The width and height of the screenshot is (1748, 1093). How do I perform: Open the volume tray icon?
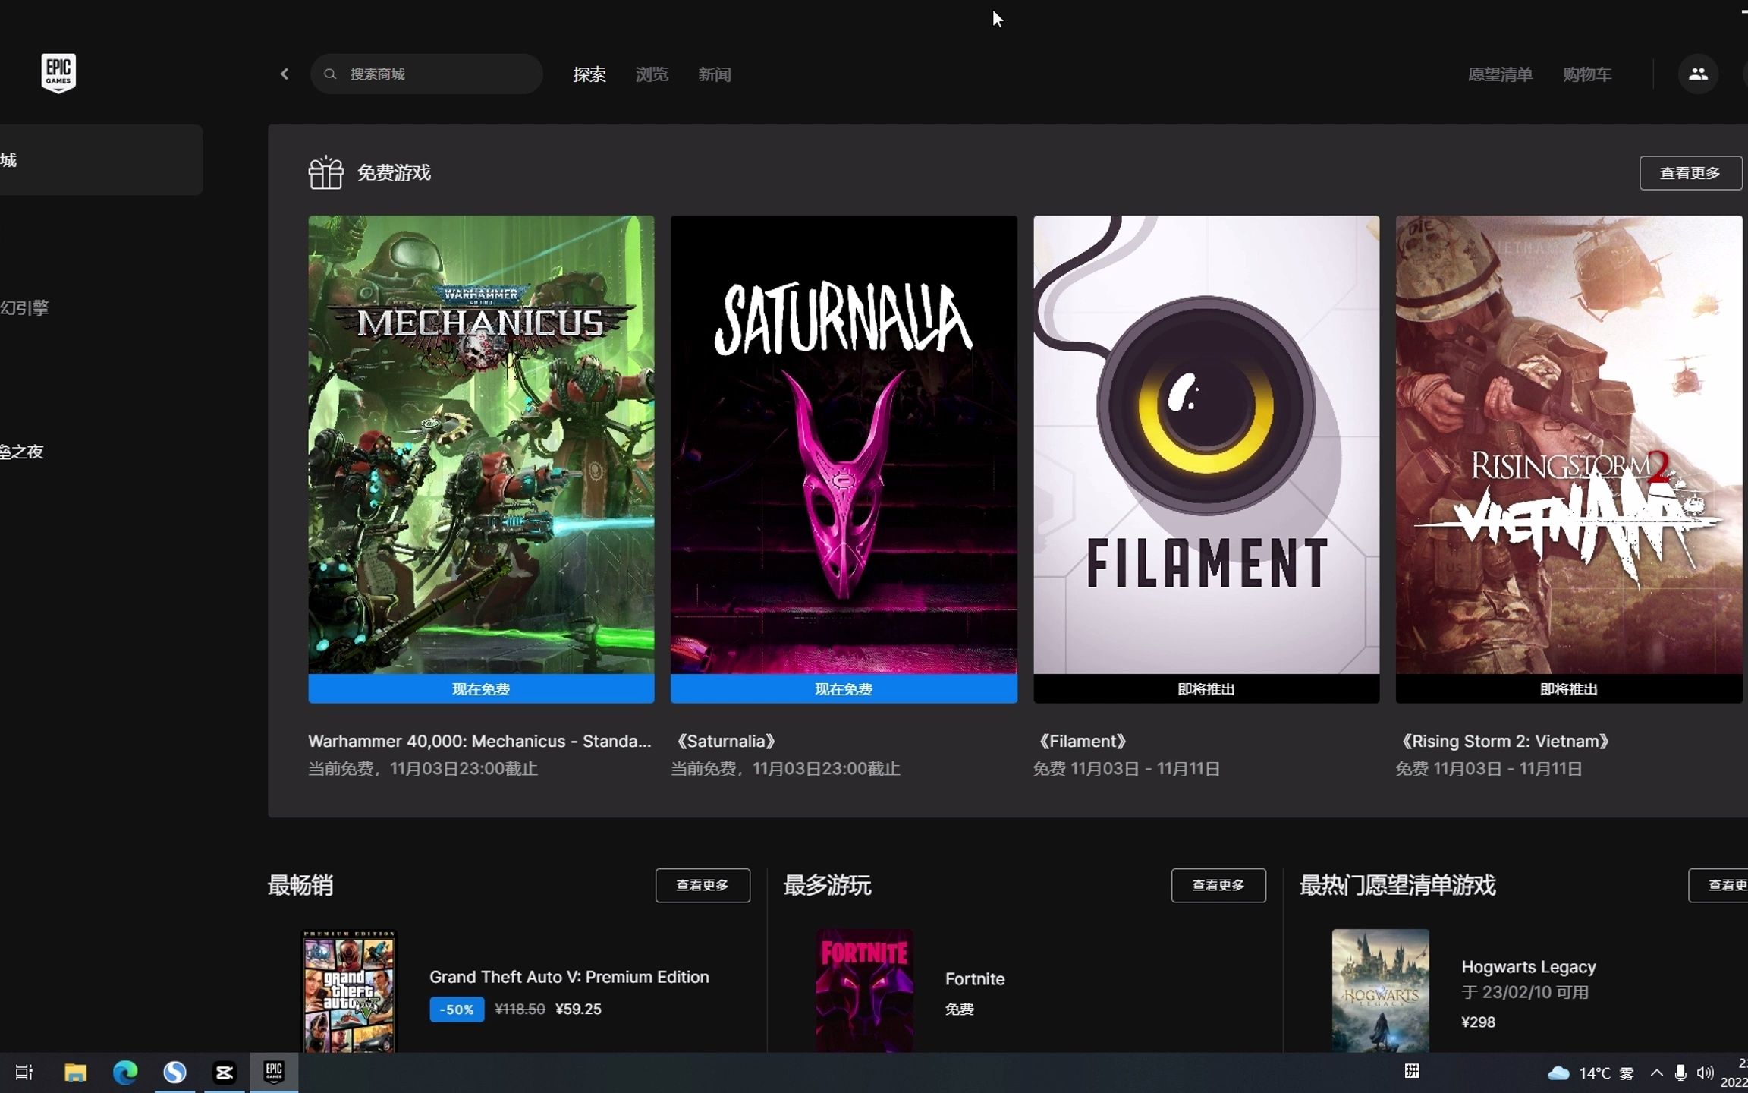point(1705,1073)
